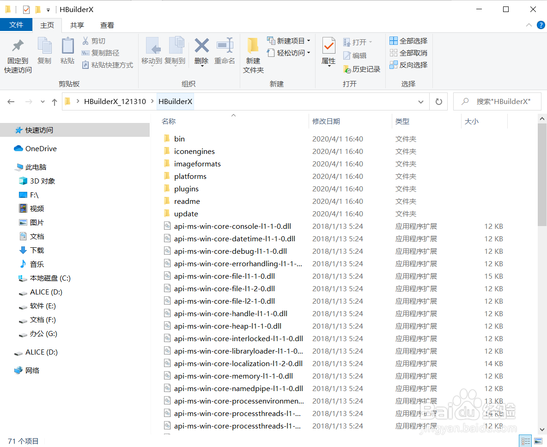
Task: Open Properties (属性) from the ribbon
Action: coord(328,51)
